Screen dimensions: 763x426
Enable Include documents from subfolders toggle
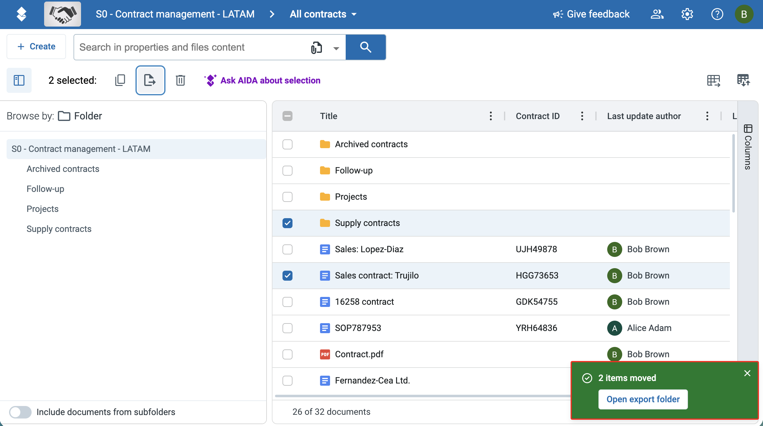click(x=20, y=412)
